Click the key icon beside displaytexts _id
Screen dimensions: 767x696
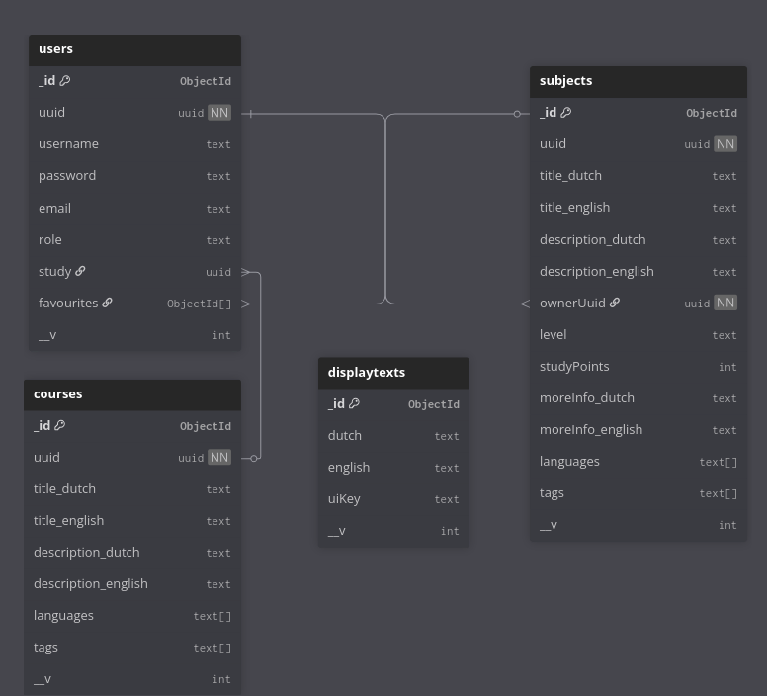355,404
